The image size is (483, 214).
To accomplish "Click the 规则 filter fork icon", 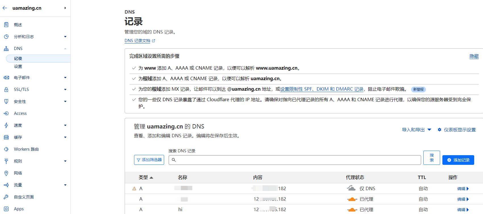I will coord(6,161).
